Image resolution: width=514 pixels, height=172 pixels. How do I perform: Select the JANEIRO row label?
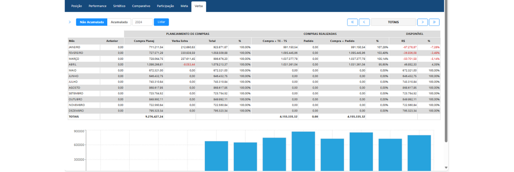click(x=75, y=47)
